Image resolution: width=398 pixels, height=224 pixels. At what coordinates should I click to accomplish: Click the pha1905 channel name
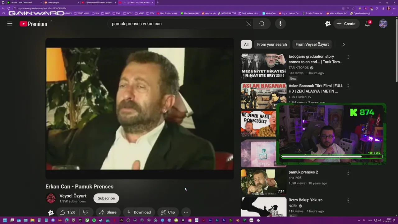coord(295,178)
